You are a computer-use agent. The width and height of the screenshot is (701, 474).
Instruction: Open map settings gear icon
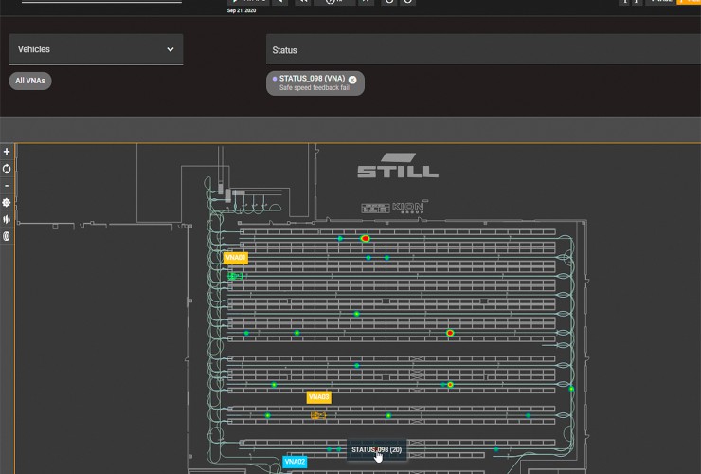(7, 203)
